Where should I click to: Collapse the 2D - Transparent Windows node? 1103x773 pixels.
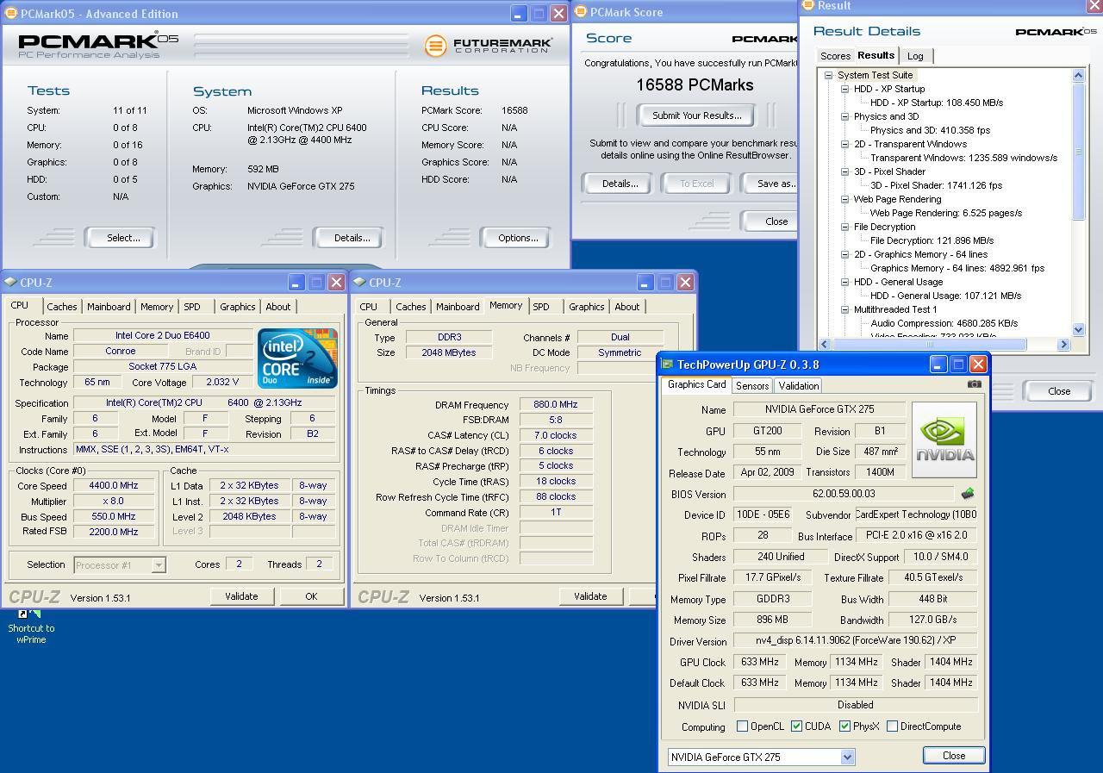845,144
